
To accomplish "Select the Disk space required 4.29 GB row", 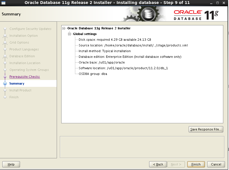I will (x=115, y=40).
